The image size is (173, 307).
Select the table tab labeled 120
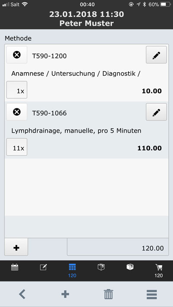[x=72, y=271]
